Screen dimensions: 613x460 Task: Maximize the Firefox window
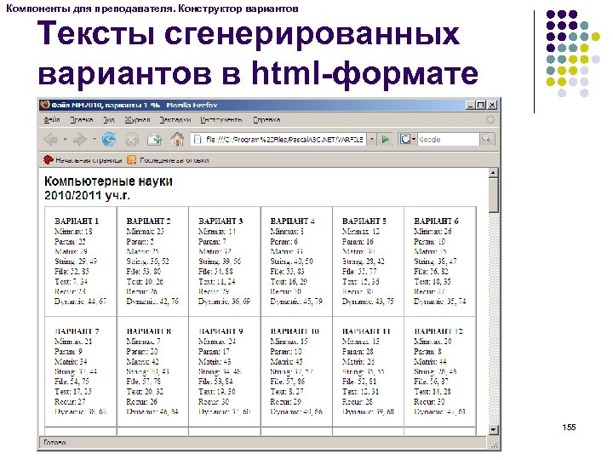click(x=481, y=105)
